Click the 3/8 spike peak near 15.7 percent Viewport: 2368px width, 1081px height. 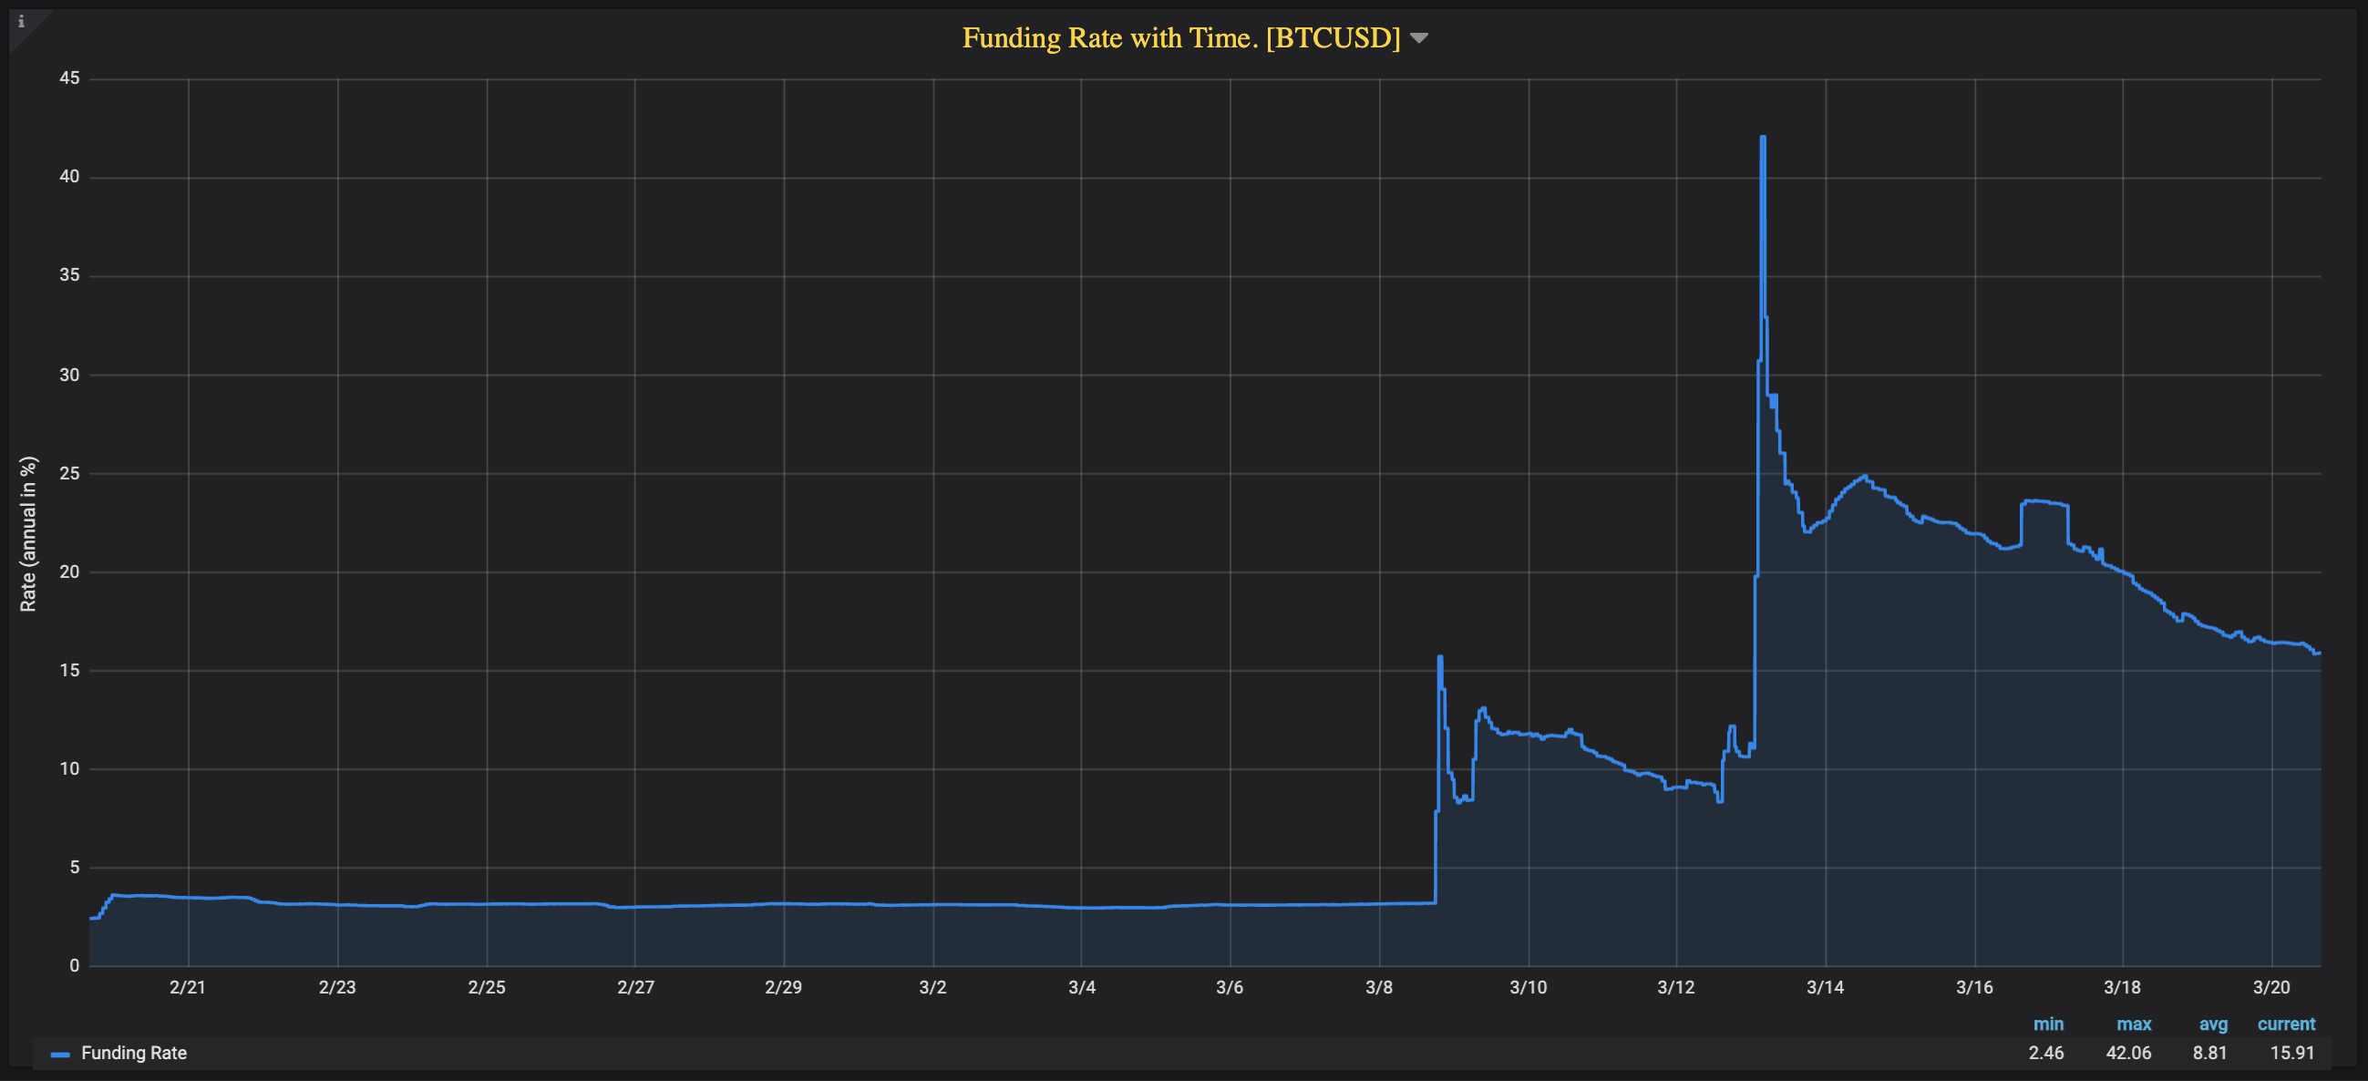(1439, 656)
